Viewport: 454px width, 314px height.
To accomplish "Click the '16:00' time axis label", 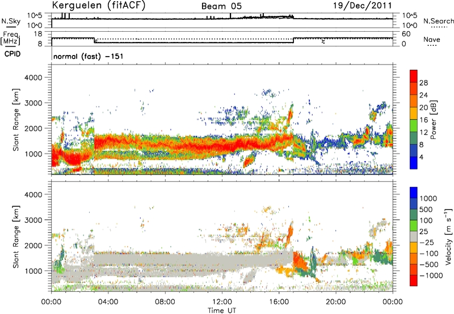I will [279, 302].
